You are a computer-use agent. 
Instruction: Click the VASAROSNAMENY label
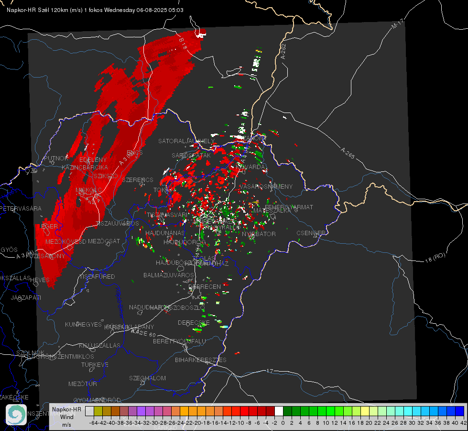(266, 186)
